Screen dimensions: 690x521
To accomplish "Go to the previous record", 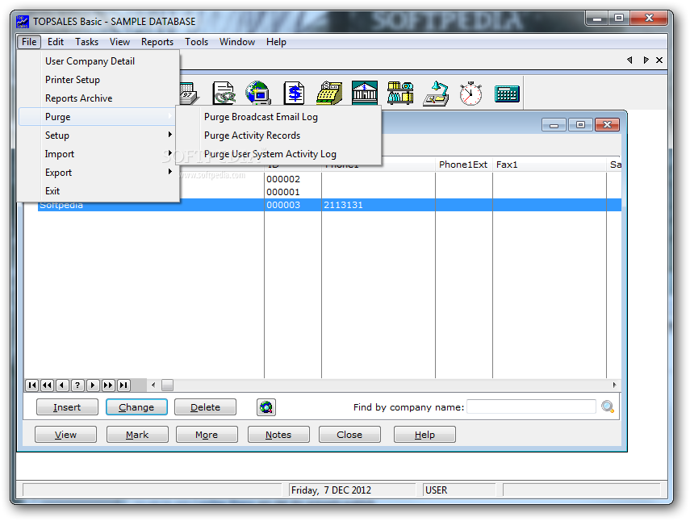I will click(x=62, y=386).
